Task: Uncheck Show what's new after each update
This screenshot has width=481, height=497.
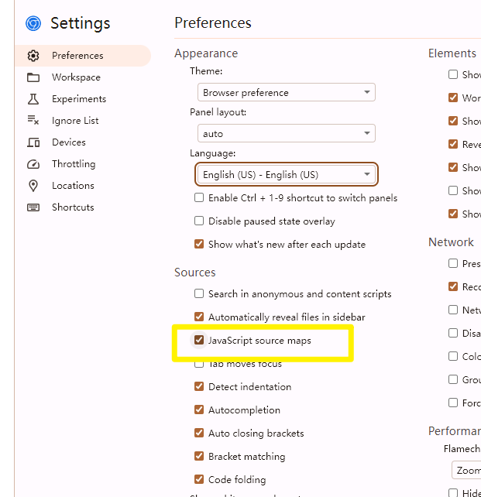Action: tap(199, 245)
